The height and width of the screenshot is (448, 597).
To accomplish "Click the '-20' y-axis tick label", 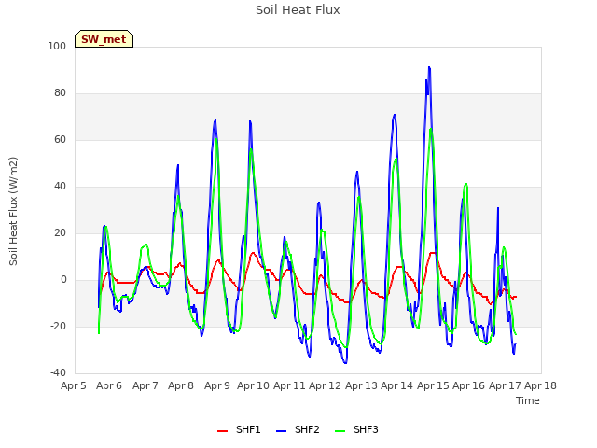I will (x=58, y=326).
